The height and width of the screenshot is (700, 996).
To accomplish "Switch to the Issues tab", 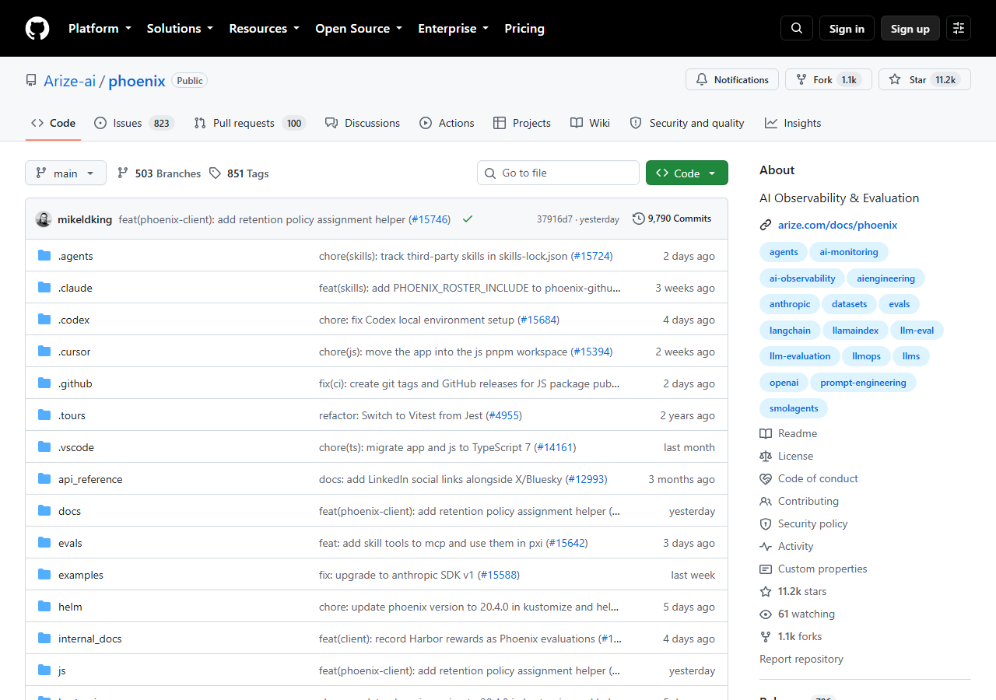I will 134,123.
